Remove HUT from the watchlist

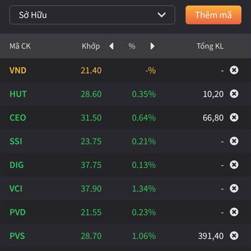(234, 94)
